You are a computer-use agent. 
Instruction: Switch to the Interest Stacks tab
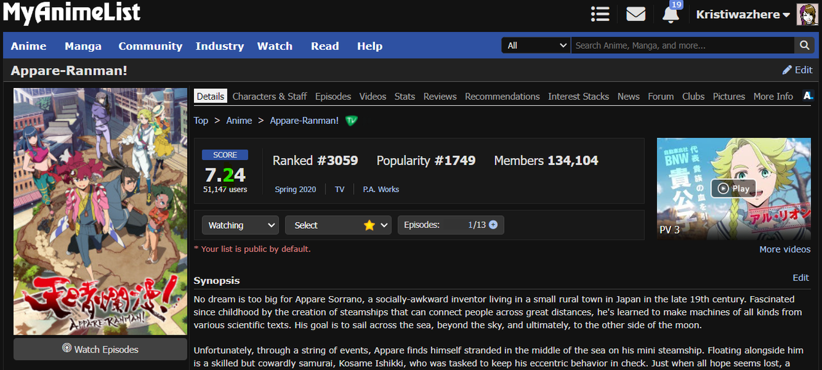579,96
